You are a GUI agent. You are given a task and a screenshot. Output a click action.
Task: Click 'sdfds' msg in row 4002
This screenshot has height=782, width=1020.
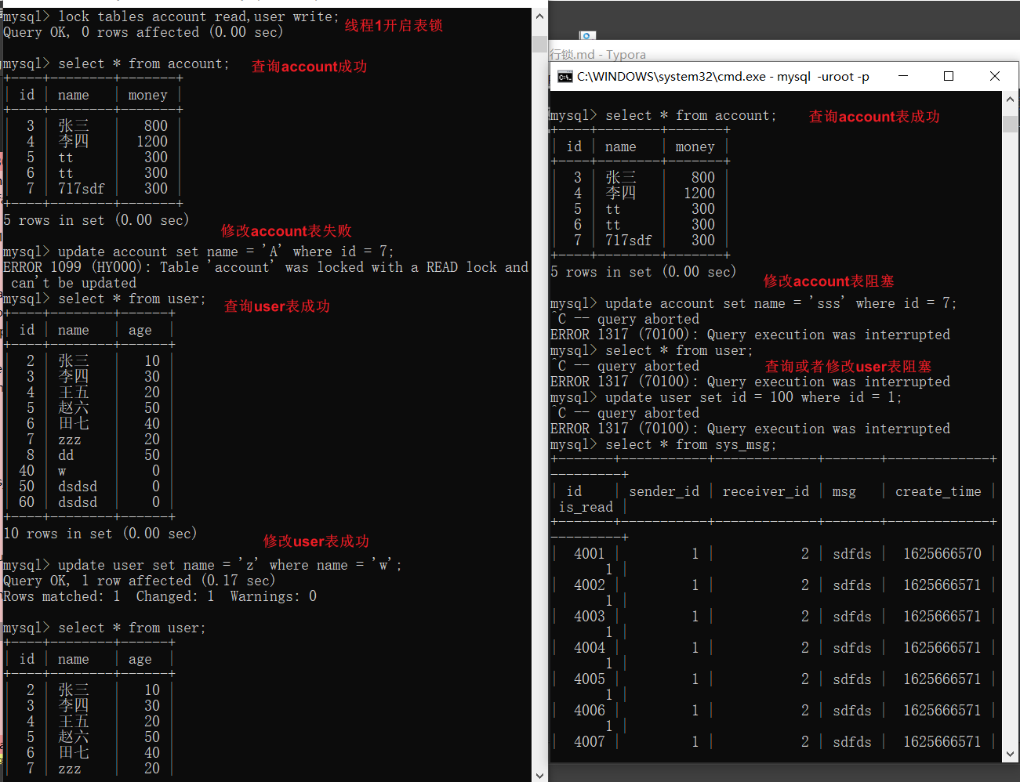coord(852,585)
